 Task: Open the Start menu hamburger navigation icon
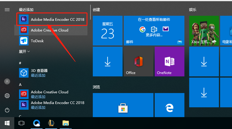tap(7, 10)
